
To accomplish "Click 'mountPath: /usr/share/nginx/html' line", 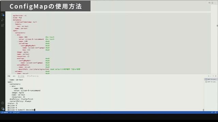I will (x=34, y=69).
